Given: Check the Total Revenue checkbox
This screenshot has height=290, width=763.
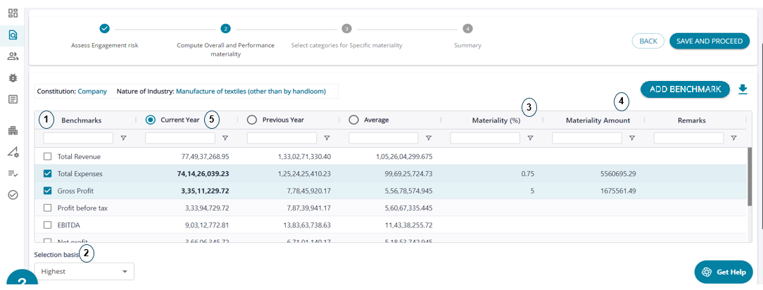Looking at the screenshot, I should point(47,156).
